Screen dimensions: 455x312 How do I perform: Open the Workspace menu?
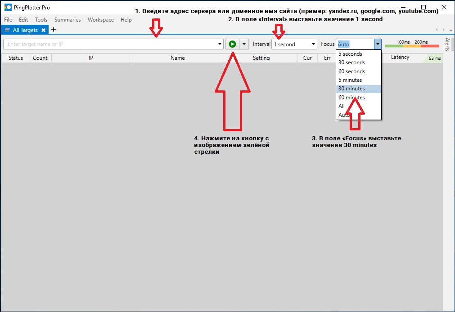pos(101,20)
